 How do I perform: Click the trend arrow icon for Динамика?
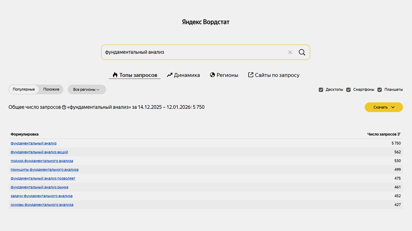(170, 75)
